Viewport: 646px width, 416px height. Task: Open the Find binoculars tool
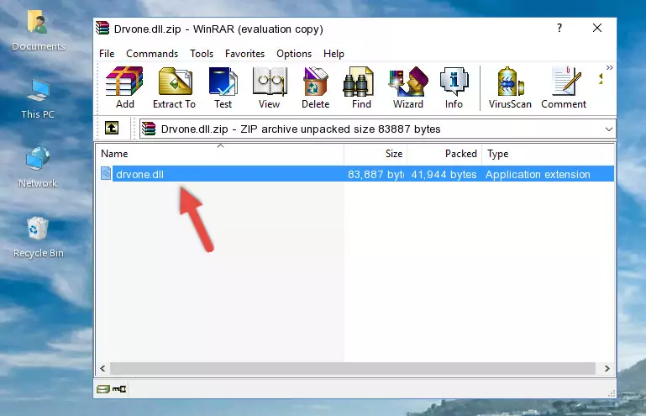pyautogui.click(x=361, y=87)
